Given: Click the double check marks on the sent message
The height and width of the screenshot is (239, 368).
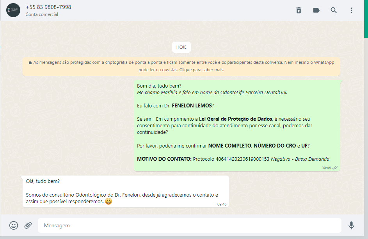Looking at the screenshot, I should click(x=335, y=168).
